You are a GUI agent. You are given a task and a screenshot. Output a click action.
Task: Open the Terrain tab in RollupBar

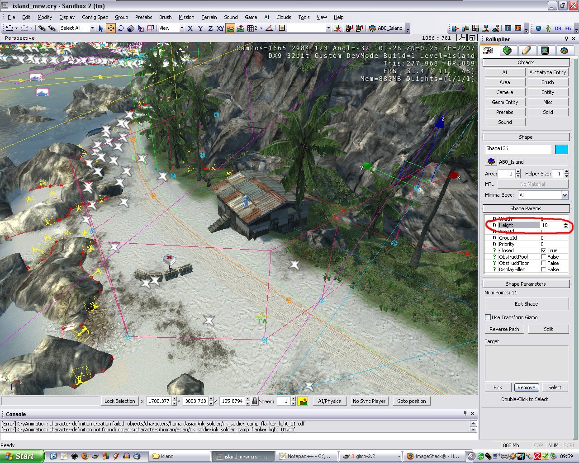point(507,51)
